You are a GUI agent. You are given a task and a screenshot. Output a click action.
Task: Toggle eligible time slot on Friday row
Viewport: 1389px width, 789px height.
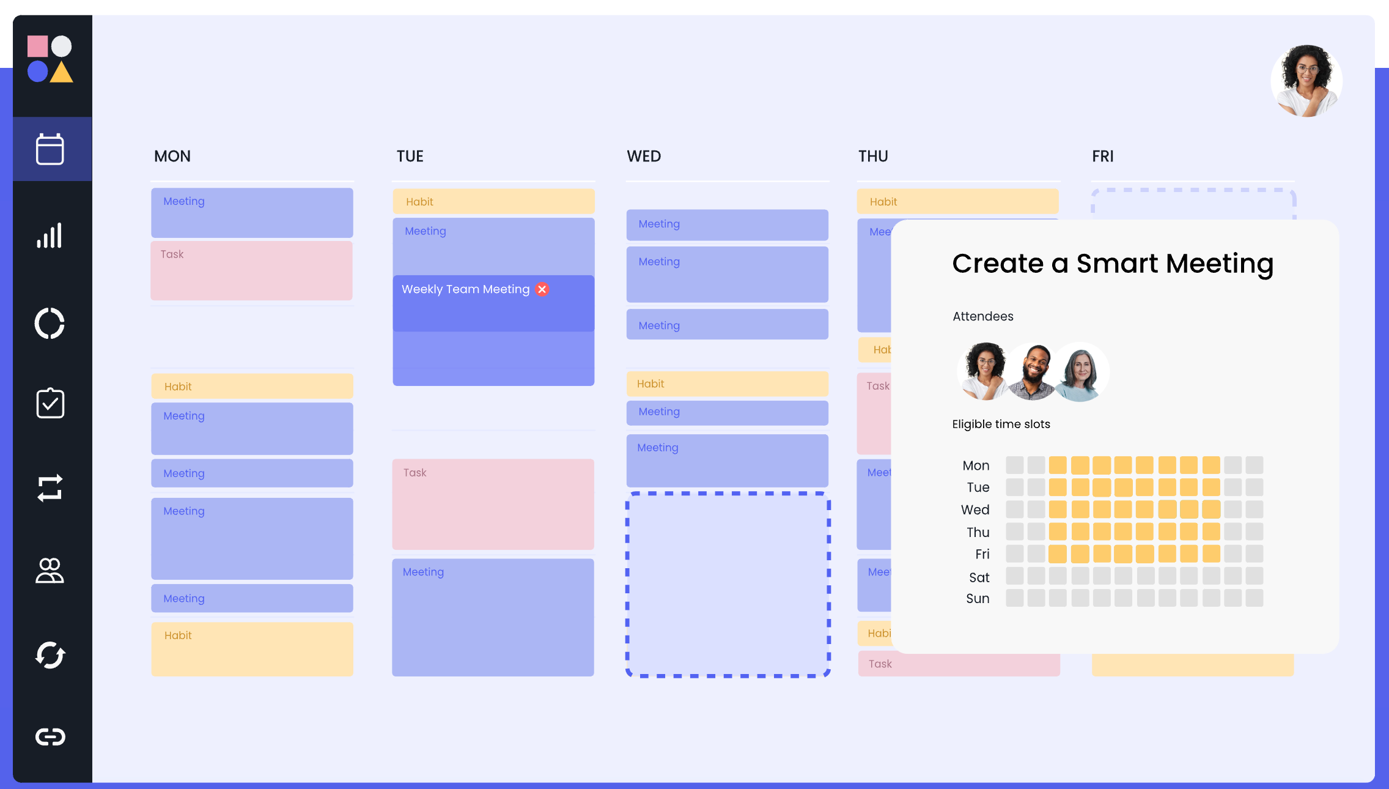coord(1056,554)
